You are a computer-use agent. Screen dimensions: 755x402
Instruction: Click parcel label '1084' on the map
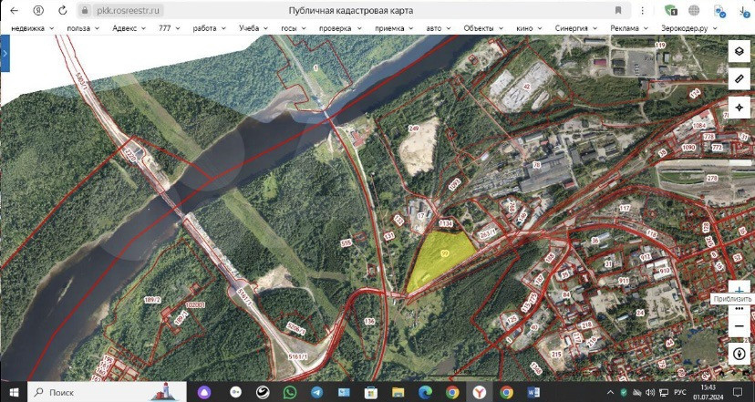pos(698,125)
